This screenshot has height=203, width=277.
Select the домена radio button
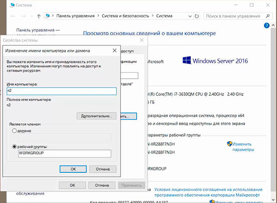14,131
